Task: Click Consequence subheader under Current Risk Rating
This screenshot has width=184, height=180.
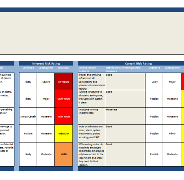Action: [x=172, y=68]
